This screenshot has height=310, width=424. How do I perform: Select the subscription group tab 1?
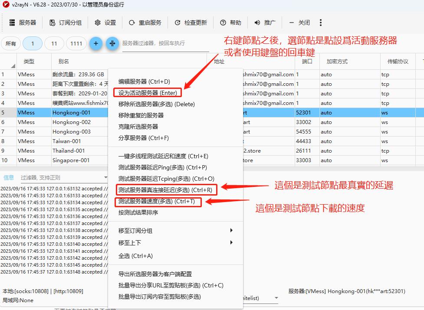(33, 43)
